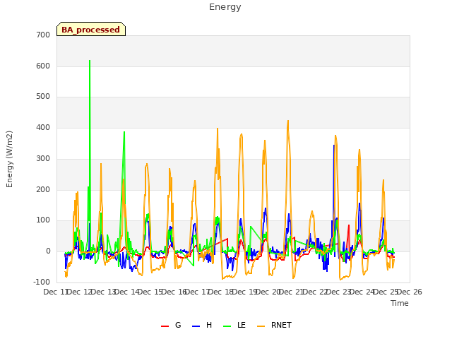This screenshot has height=339, width=452.
Task: Click the orange RNET legend color marker
Action: pos(261,326)
